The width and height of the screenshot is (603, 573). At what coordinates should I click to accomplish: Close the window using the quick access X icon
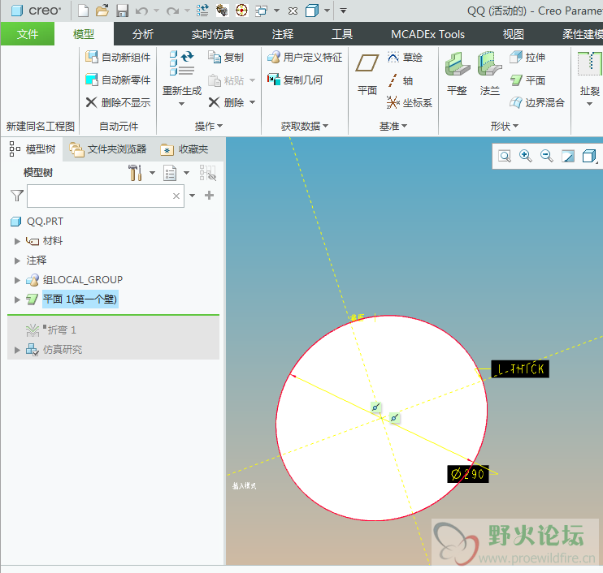293,11
